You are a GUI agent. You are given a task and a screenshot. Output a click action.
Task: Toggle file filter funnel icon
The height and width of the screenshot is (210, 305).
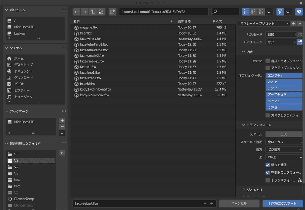[280, 12]
